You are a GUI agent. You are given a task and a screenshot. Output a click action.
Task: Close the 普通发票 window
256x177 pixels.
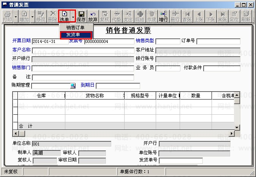click(x=251, y=5)
